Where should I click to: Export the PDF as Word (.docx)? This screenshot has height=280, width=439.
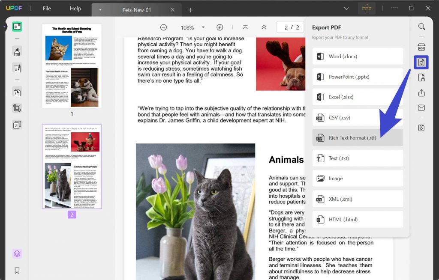tap(358, 56)
